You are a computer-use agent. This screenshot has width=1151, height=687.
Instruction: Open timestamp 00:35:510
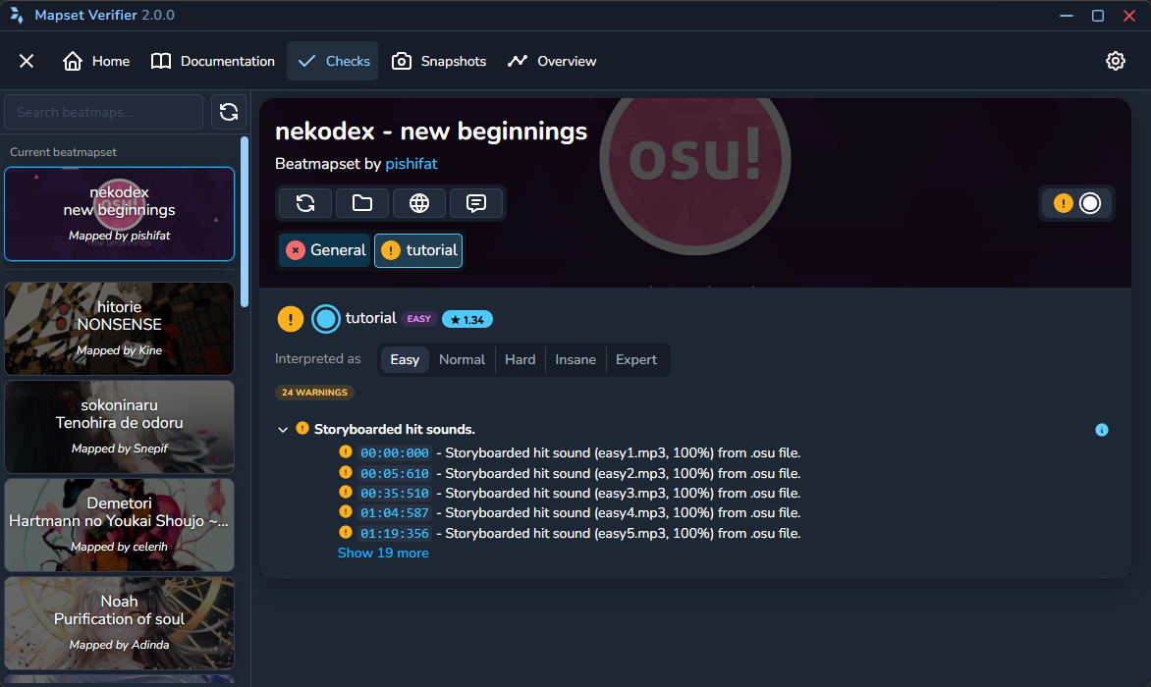click(x=395, y=494)
